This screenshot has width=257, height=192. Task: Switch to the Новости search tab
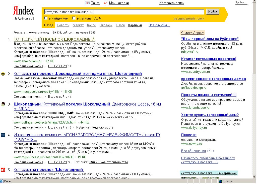click(x=63, y=25)
